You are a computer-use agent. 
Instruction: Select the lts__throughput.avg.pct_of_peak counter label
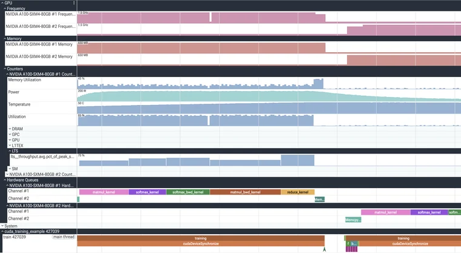click(x=42, y=157)
